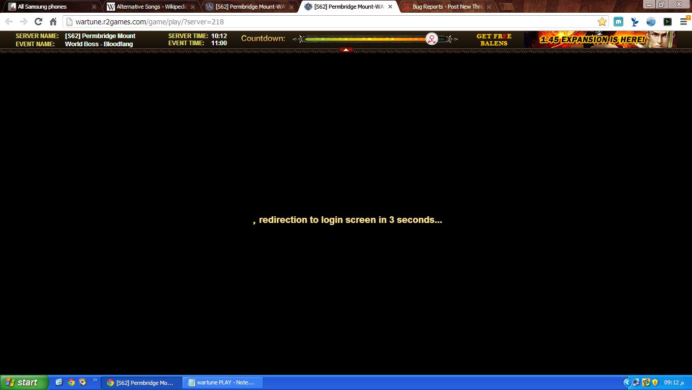Screen dimensions: 692x390
Task: Open the green play filmstrip extension
Action: pyautogui.click(x=668, y=22)
